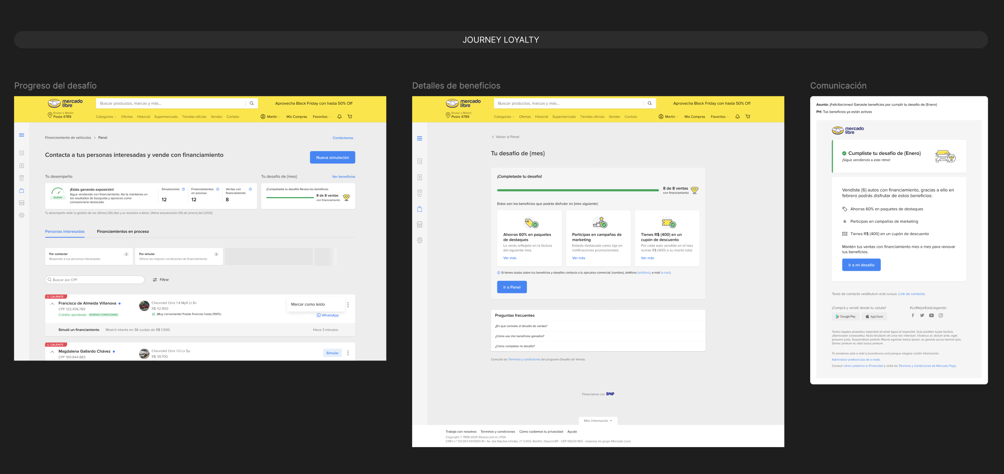Open settings gear in Progreso panel sidebar

click(x=22, y=215)
